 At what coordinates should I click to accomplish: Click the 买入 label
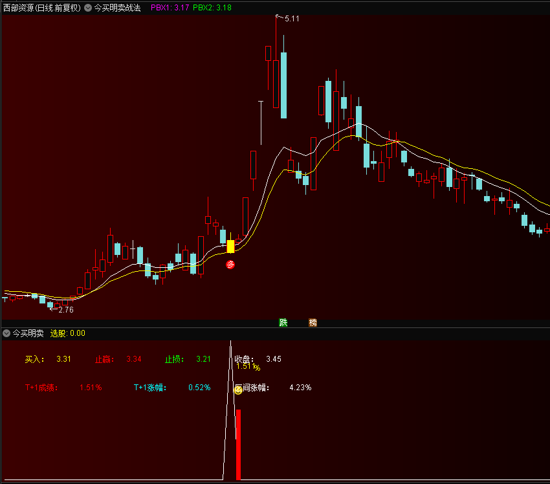(34, 360)
